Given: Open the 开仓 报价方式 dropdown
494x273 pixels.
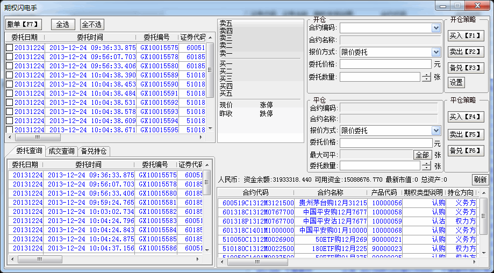Looking at the screenshot, I should pyautogui.click(x=436, y=52).
